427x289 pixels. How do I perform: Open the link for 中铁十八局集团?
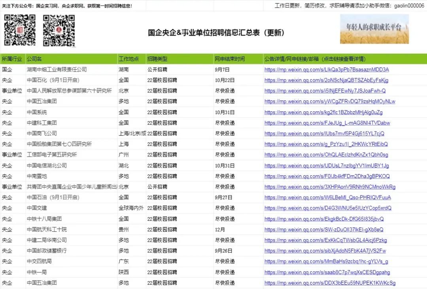pos(324,219)
